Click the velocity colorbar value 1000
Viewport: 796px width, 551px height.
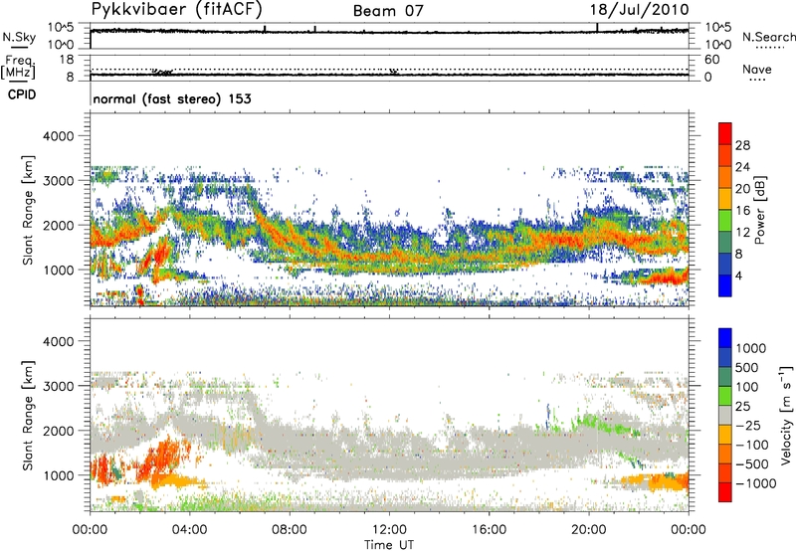pyautogui.click(x=751, y=348)
